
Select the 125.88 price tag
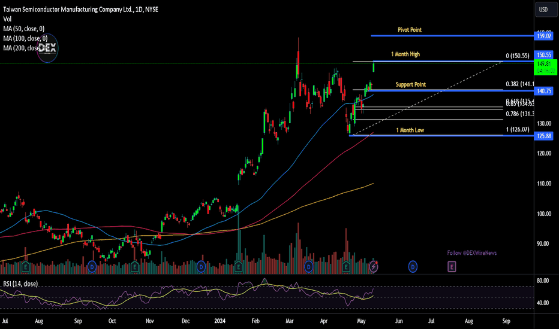coord(543,136)
